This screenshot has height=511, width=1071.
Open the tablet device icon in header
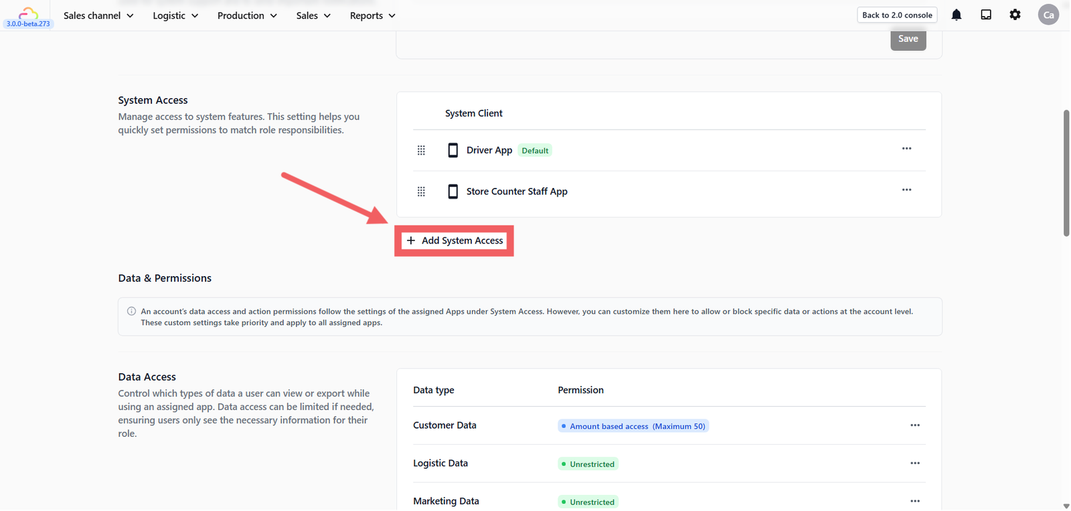coord(986,15)
